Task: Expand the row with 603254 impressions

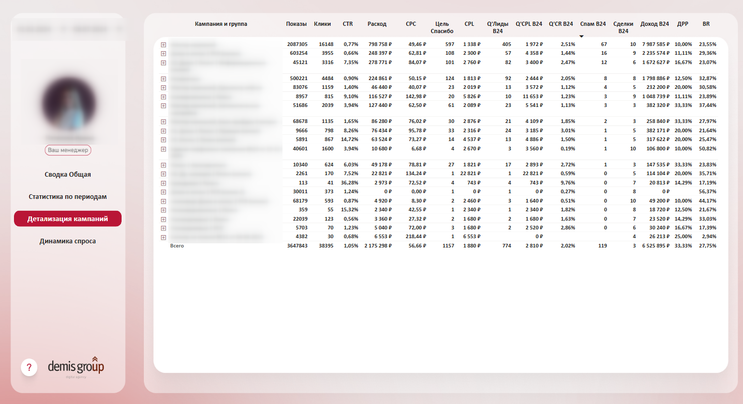Action: click(164, 54)
